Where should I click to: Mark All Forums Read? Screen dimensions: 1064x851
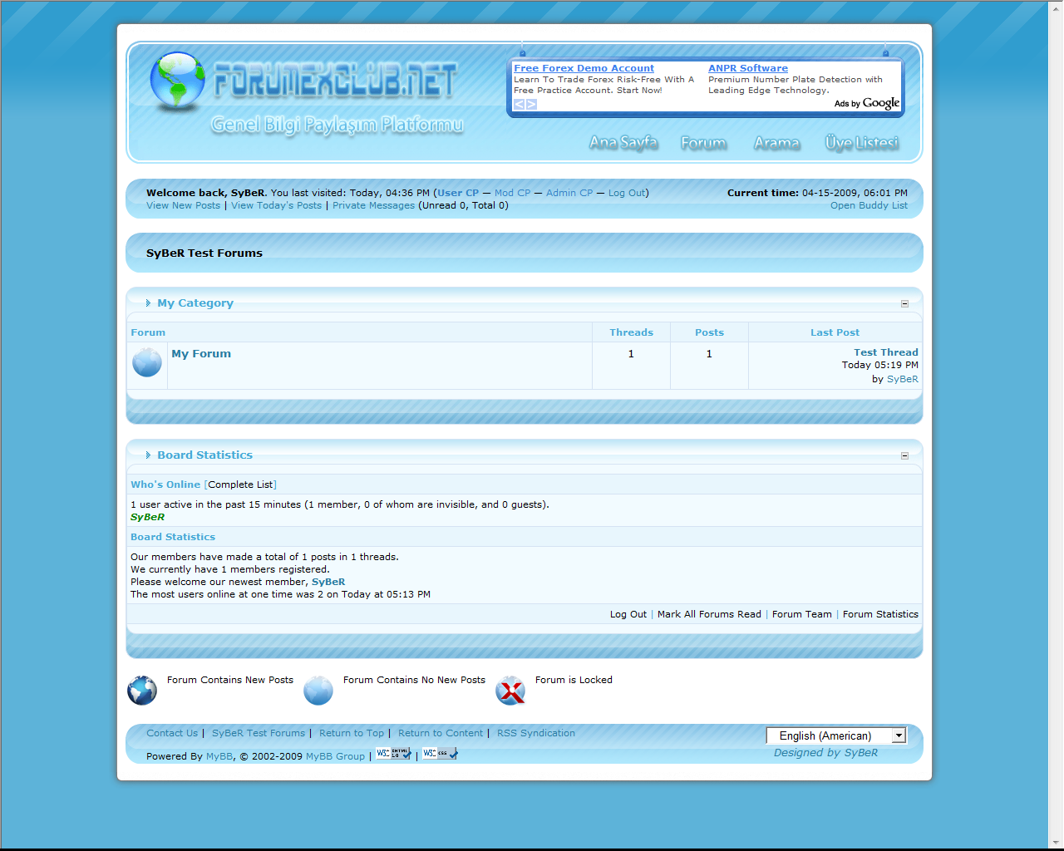pyautogui.click(x=709, y=614)
